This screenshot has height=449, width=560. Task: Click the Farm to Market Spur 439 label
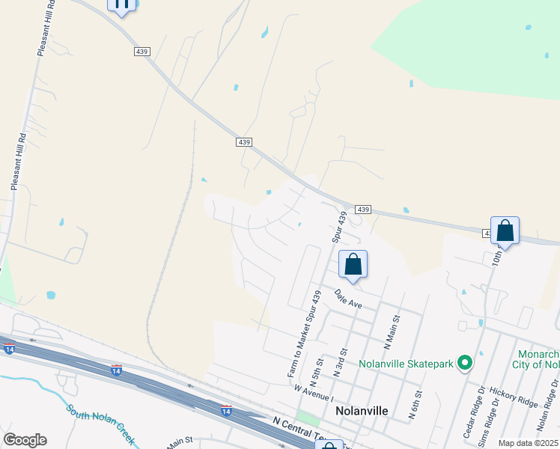[305, 334]
